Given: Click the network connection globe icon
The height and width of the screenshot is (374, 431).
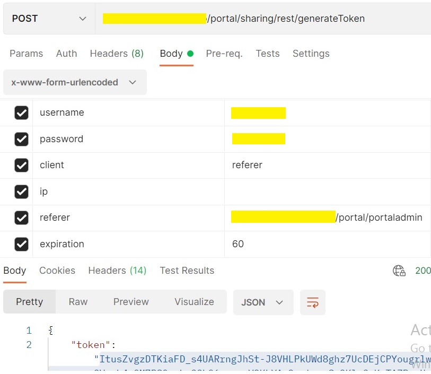Looking at the screenshot, I should [399, 271].
